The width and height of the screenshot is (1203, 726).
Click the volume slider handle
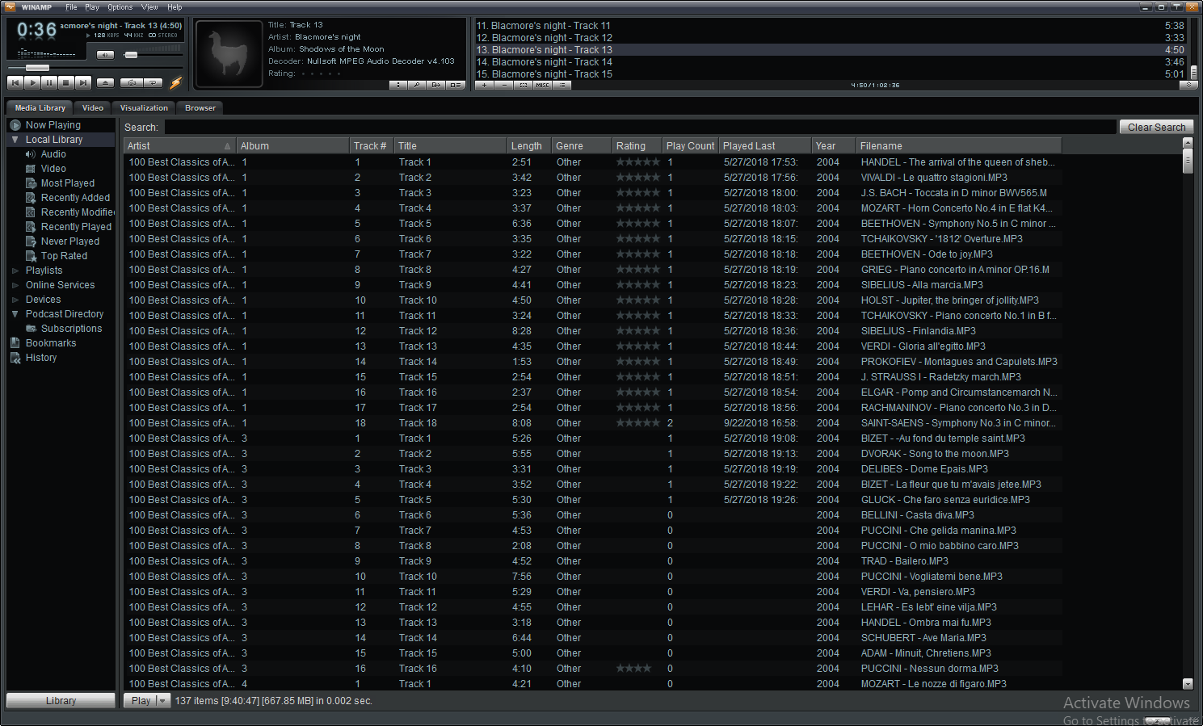tap(131, 55)
